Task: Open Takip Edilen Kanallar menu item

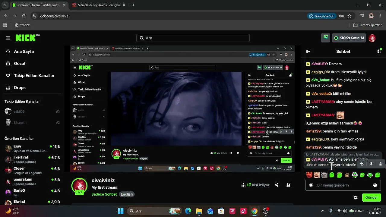Action: (x=34, y=76)
